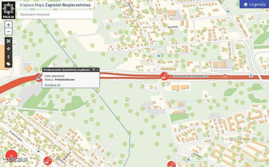Open the Legenda panel
Screen dimensions: 269x167
coord(254,4)
